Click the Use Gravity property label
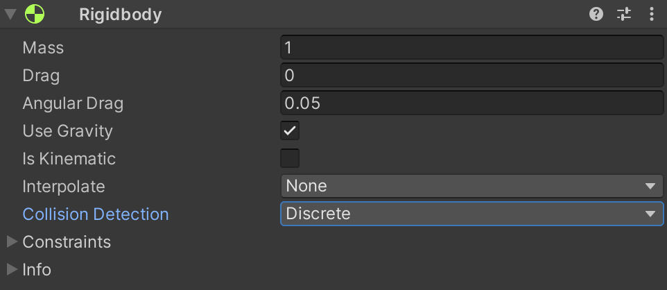This screenshot has height=290, width=667. pos(67,131)
